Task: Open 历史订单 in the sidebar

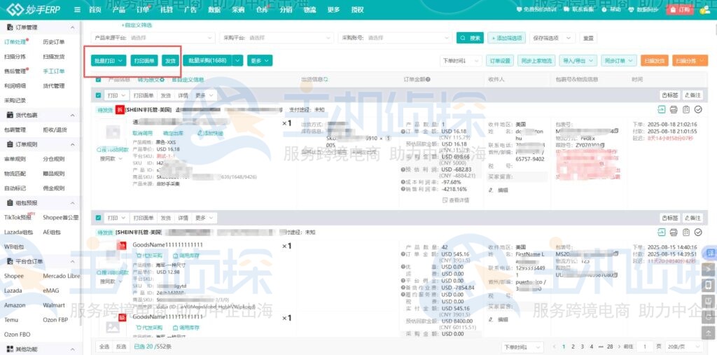Action: click(x=54, y=42)
